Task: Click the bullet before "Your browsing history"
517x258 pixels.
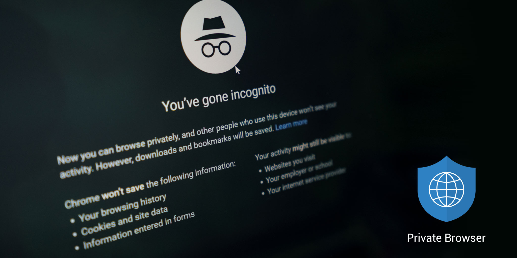Action: pos(73,221)
